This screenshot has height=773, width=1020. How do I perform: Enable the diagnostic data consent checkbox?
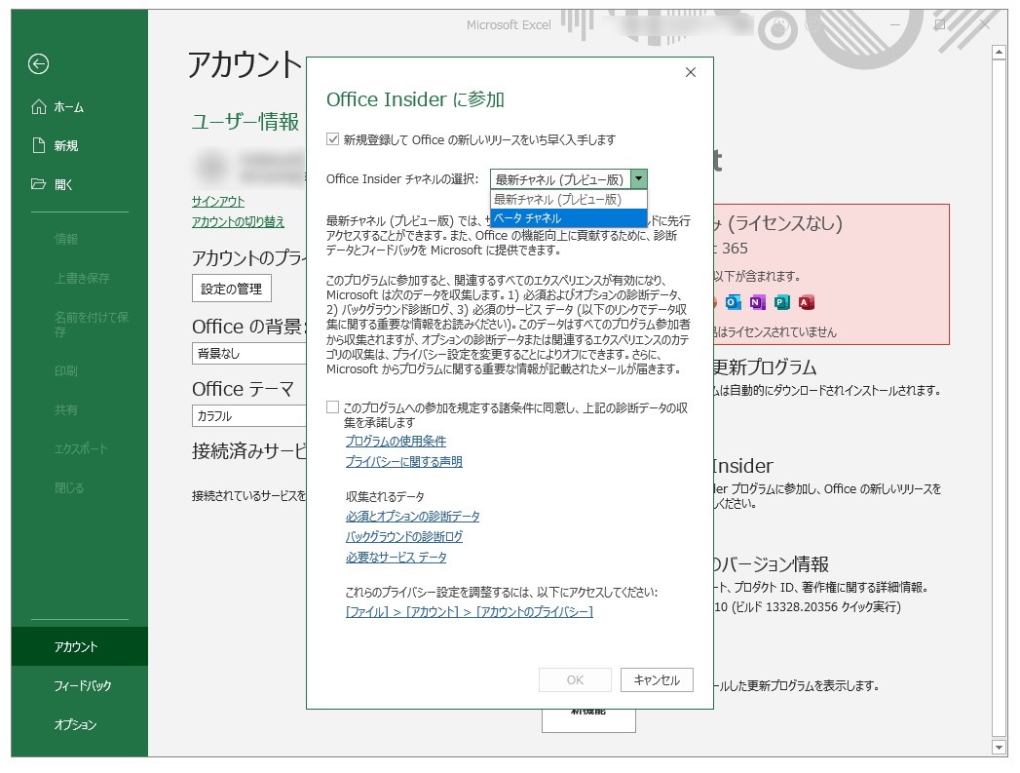pos(332,407)
